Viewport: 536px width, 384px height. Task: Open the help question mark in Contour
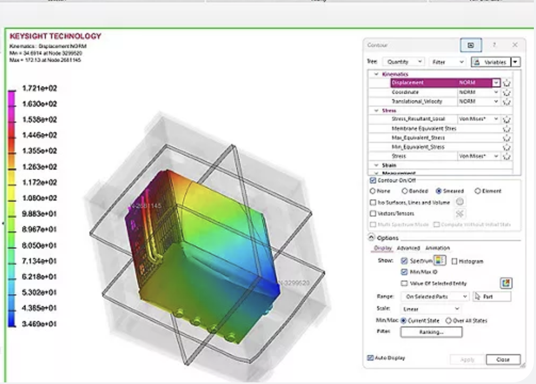[x=494, y=45]
